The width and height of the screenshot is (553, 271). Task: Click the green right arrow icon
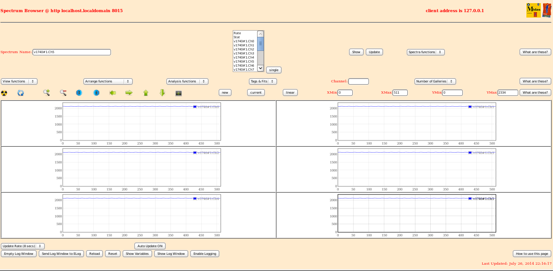point(129,93)
